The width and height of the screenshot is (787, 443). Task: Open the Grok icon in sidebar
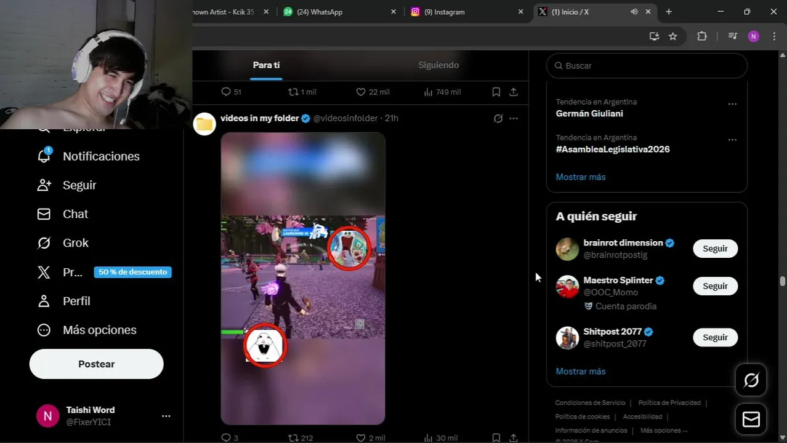click(x=44, y=243)
